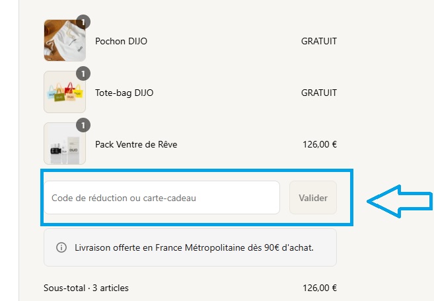Click the free delivery notice text

click(x=194, y=247)
